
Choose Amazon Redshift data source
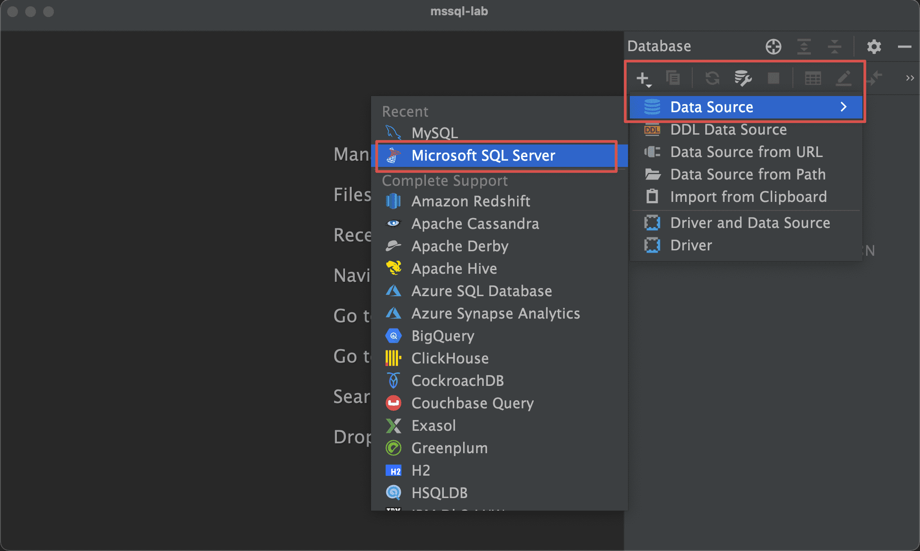coord(500,201)
